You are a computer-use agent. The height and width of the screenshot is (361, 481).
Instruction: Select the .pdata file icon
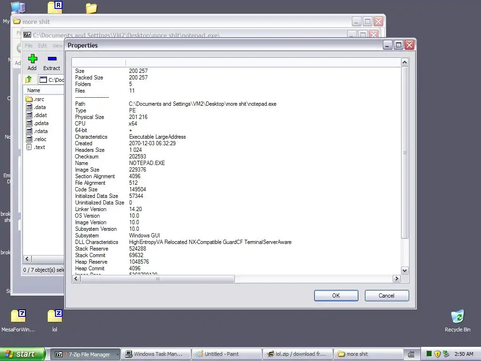29,123
